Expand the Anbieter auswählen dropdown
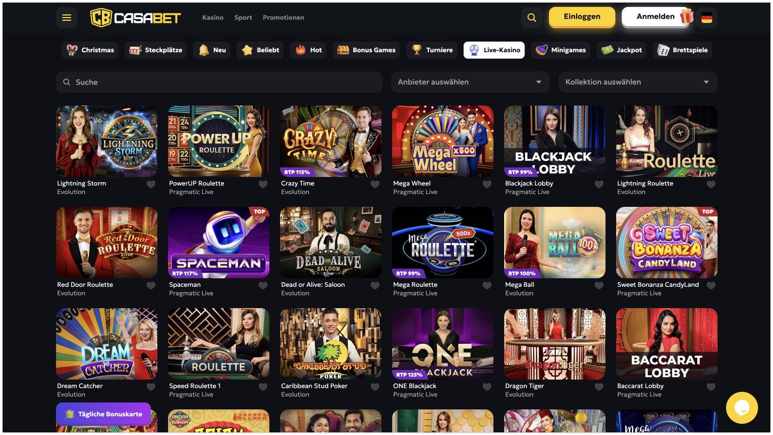Image resolution: width=773 pixels, height=435 pixels. coord(470,82)
